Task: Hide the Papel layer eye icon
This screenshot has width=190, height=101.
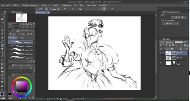Action: click(161, 63)
